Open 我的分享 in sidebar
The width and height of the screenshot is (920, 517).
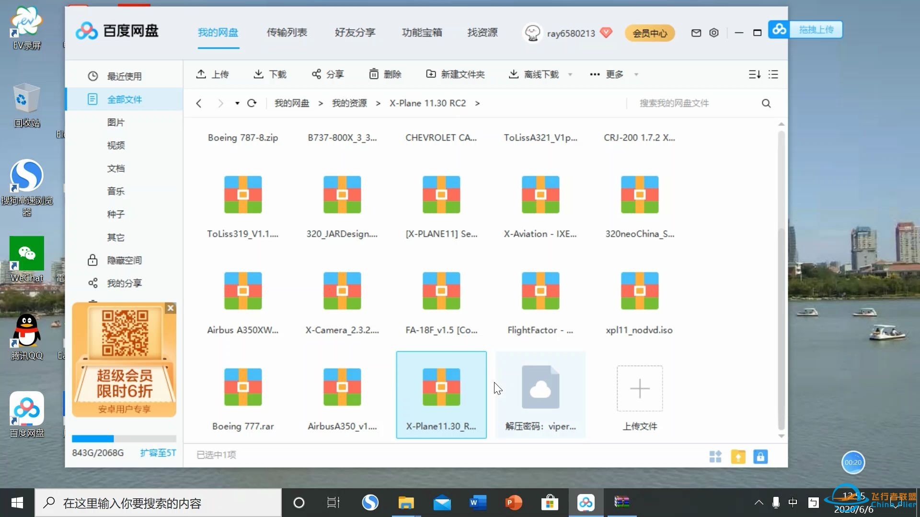coord(124,283)
